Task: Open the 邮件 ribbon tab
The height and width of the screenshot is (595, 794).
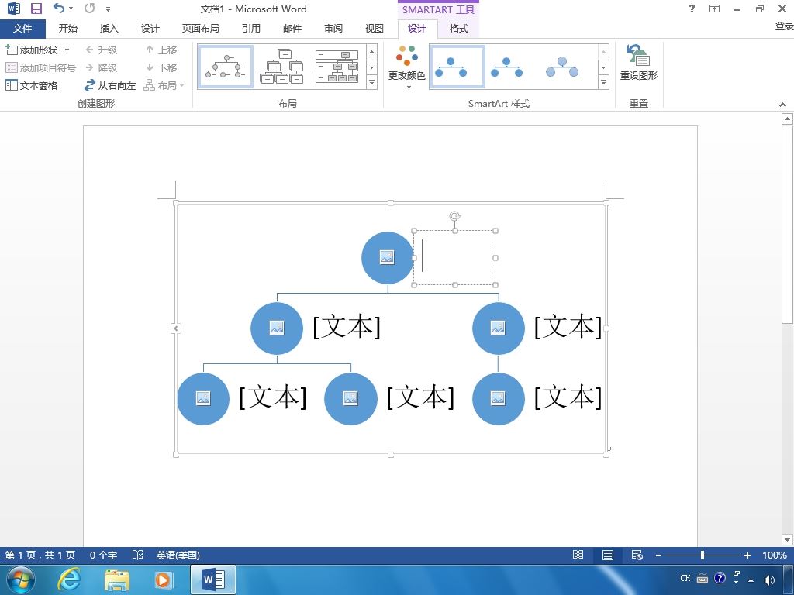Action: (x=292, y=29)
